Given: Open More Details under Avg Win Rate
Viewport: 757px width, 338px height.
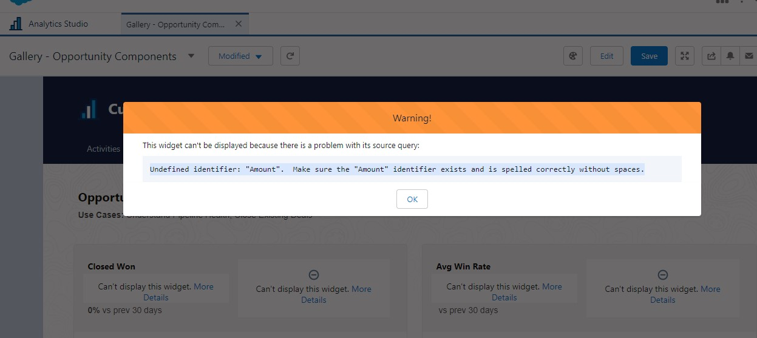Looking at the screenshot, I should 527,292.
